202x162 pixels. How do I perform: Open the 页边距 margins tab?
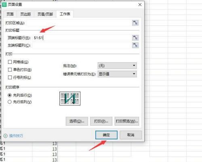25,14
